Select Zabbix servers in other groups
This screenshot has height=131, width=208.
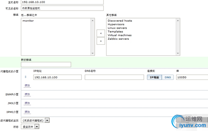tap(118, 39)
